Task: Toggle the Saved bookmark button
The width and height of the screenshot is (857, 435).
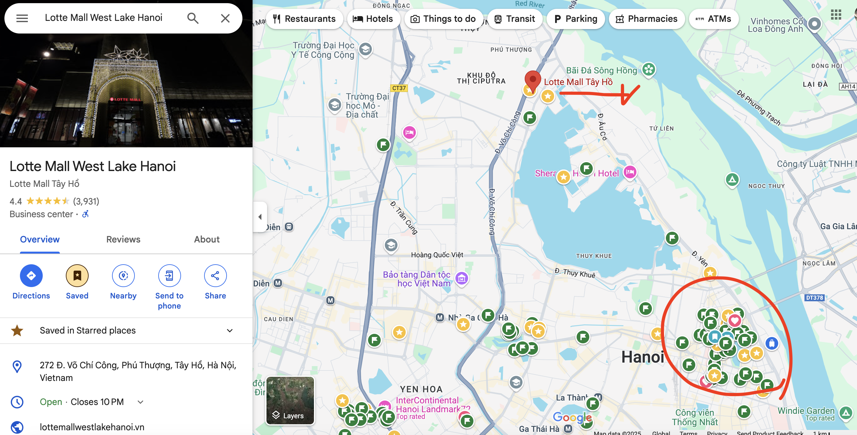Action: tap(77, 275)
